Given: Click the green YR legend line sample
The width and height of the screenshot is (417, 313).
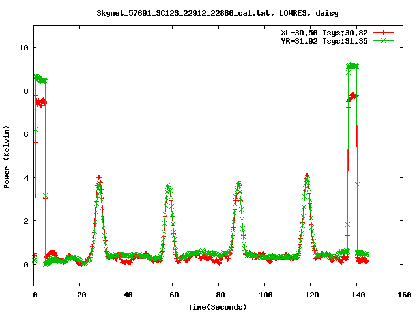Looking at the screenshot, I should 383,40.
